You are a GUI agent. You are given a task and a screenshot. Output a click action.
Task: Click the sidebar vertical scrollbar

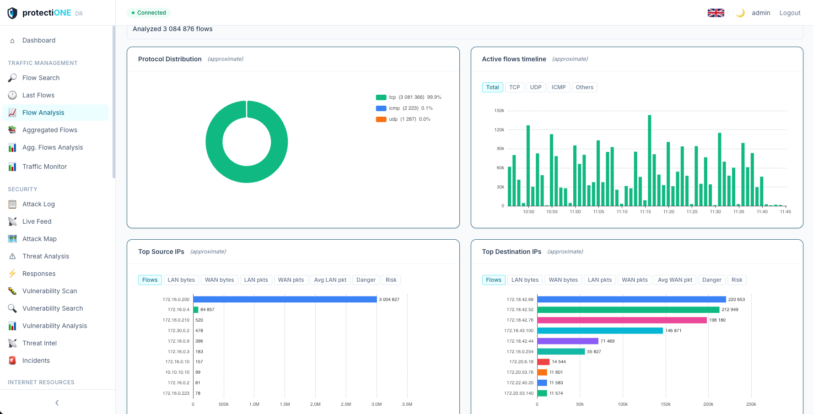pos(113,102)
